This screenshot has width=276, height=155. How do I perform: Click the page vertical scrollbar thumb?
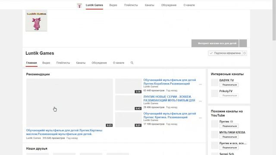click(274, 20)
